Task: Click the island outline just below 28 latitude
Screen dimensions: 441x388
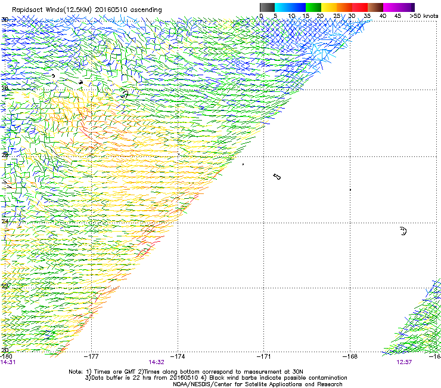Action: click(x=125, y=94)
